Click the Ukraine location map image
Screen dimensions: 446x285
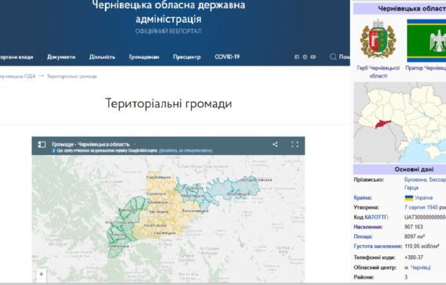tap(400, 122)
